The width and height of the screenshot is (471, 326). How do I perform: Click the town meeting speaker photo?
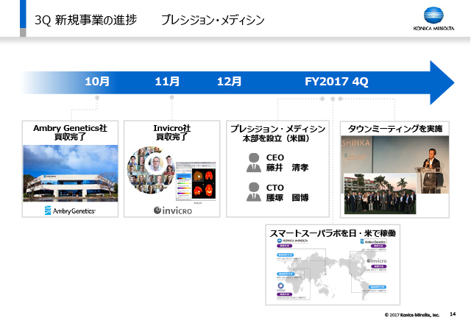tap(395, 164)
